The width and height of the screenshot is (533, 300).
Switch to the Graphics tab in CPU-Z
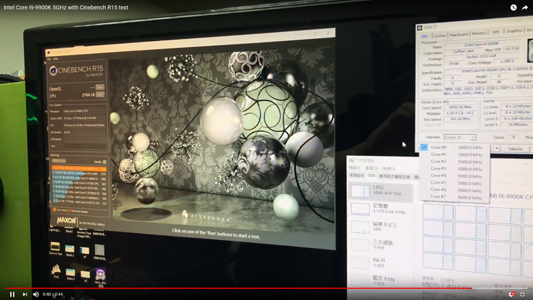(x=514, y=31)
